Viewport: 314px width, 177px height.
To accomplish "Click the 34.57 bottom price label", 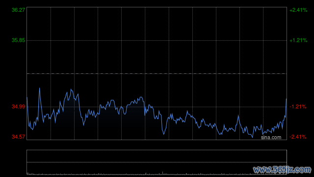I will 19,137.
